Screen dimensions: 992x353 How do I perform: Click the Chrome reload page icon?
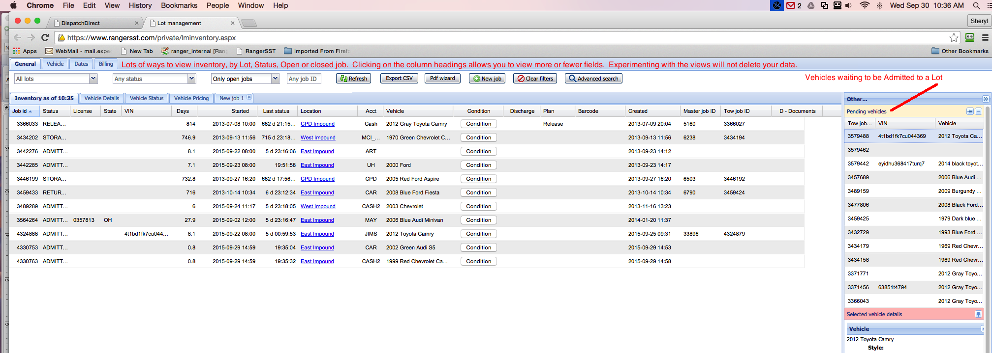(x=45, y=38)
